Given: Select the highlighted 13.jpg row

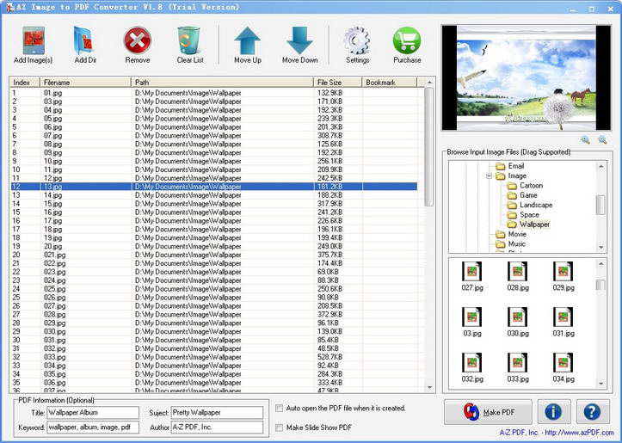Looking at the screenshot, I should pyautogui.click(x=213, y=187).
